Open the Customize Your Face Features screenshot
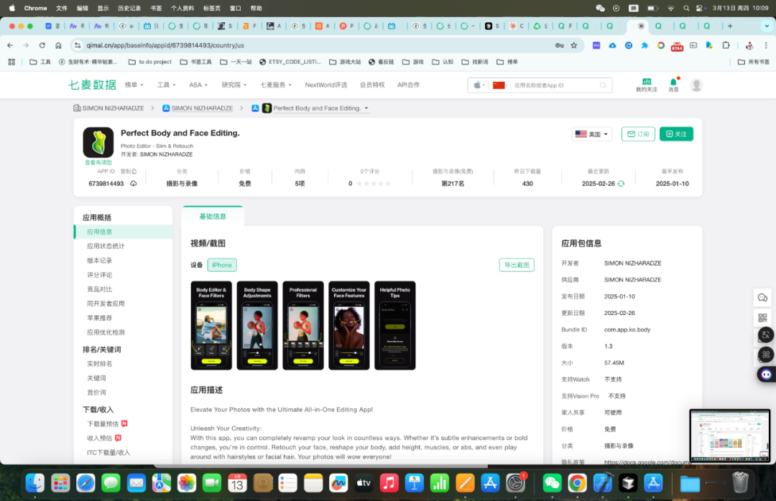The height and width of the screenshot is (501, 776). 349,325
